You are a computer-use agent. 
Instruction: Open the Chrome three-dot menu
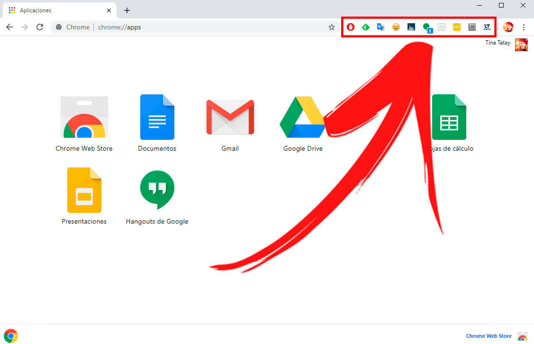tap(524, 27)
